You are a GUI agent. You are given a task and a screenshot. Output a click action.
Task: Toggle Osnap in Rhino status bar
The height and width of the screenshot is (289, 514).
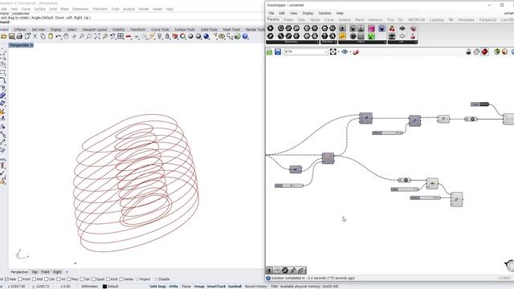(199, 287)
